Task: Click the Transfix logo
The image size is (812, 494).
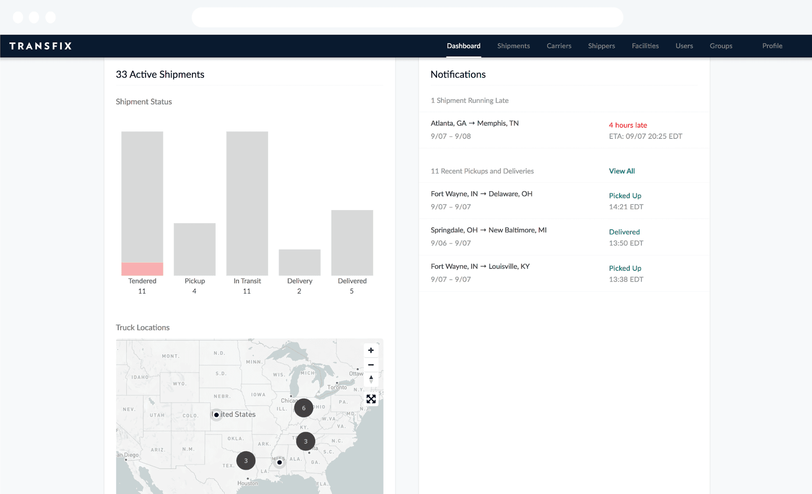Action: click(41, 46)
